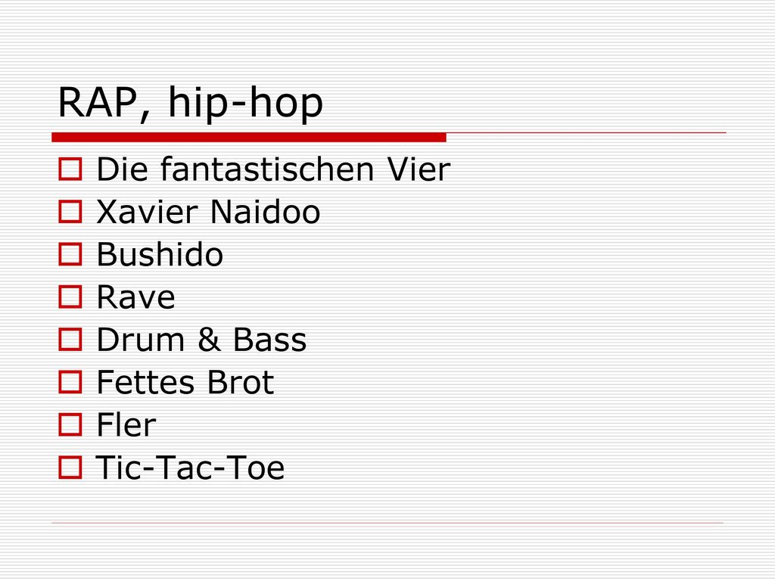Click the red square bullet next to Xavier Naidoo
Screen dimensions: 775x581
(70, 212)
